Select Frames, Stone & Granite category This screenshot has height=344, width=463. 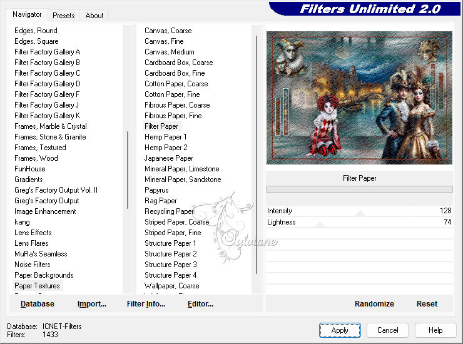point(50,137)
